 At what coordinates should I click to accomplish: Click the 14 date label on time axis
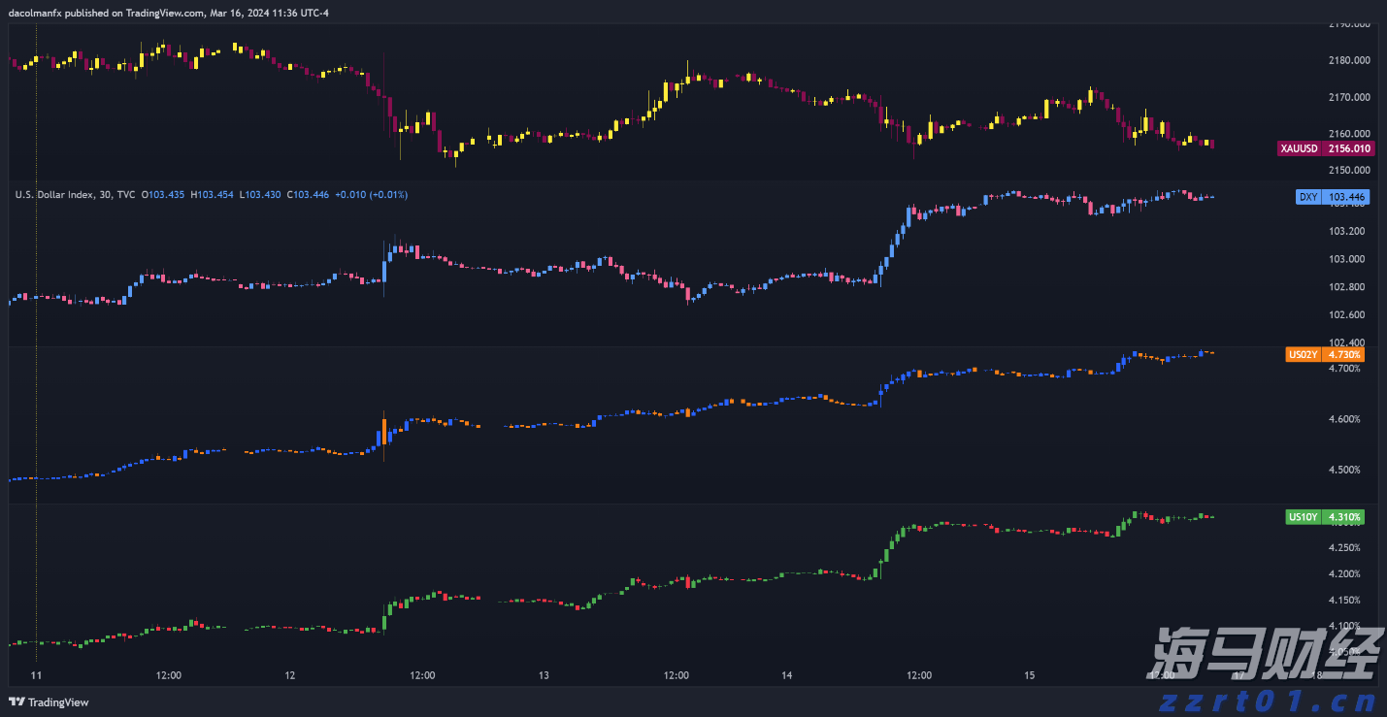pos(785,675)
